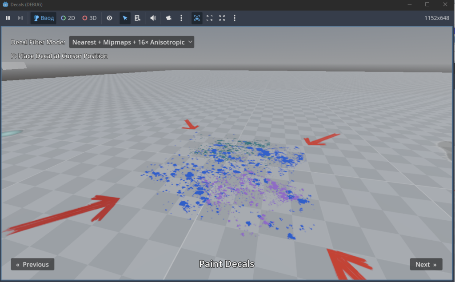The image size is (455, 282).
Task: Mute the game audio with speaker icon
Action: tap(153, 18)
